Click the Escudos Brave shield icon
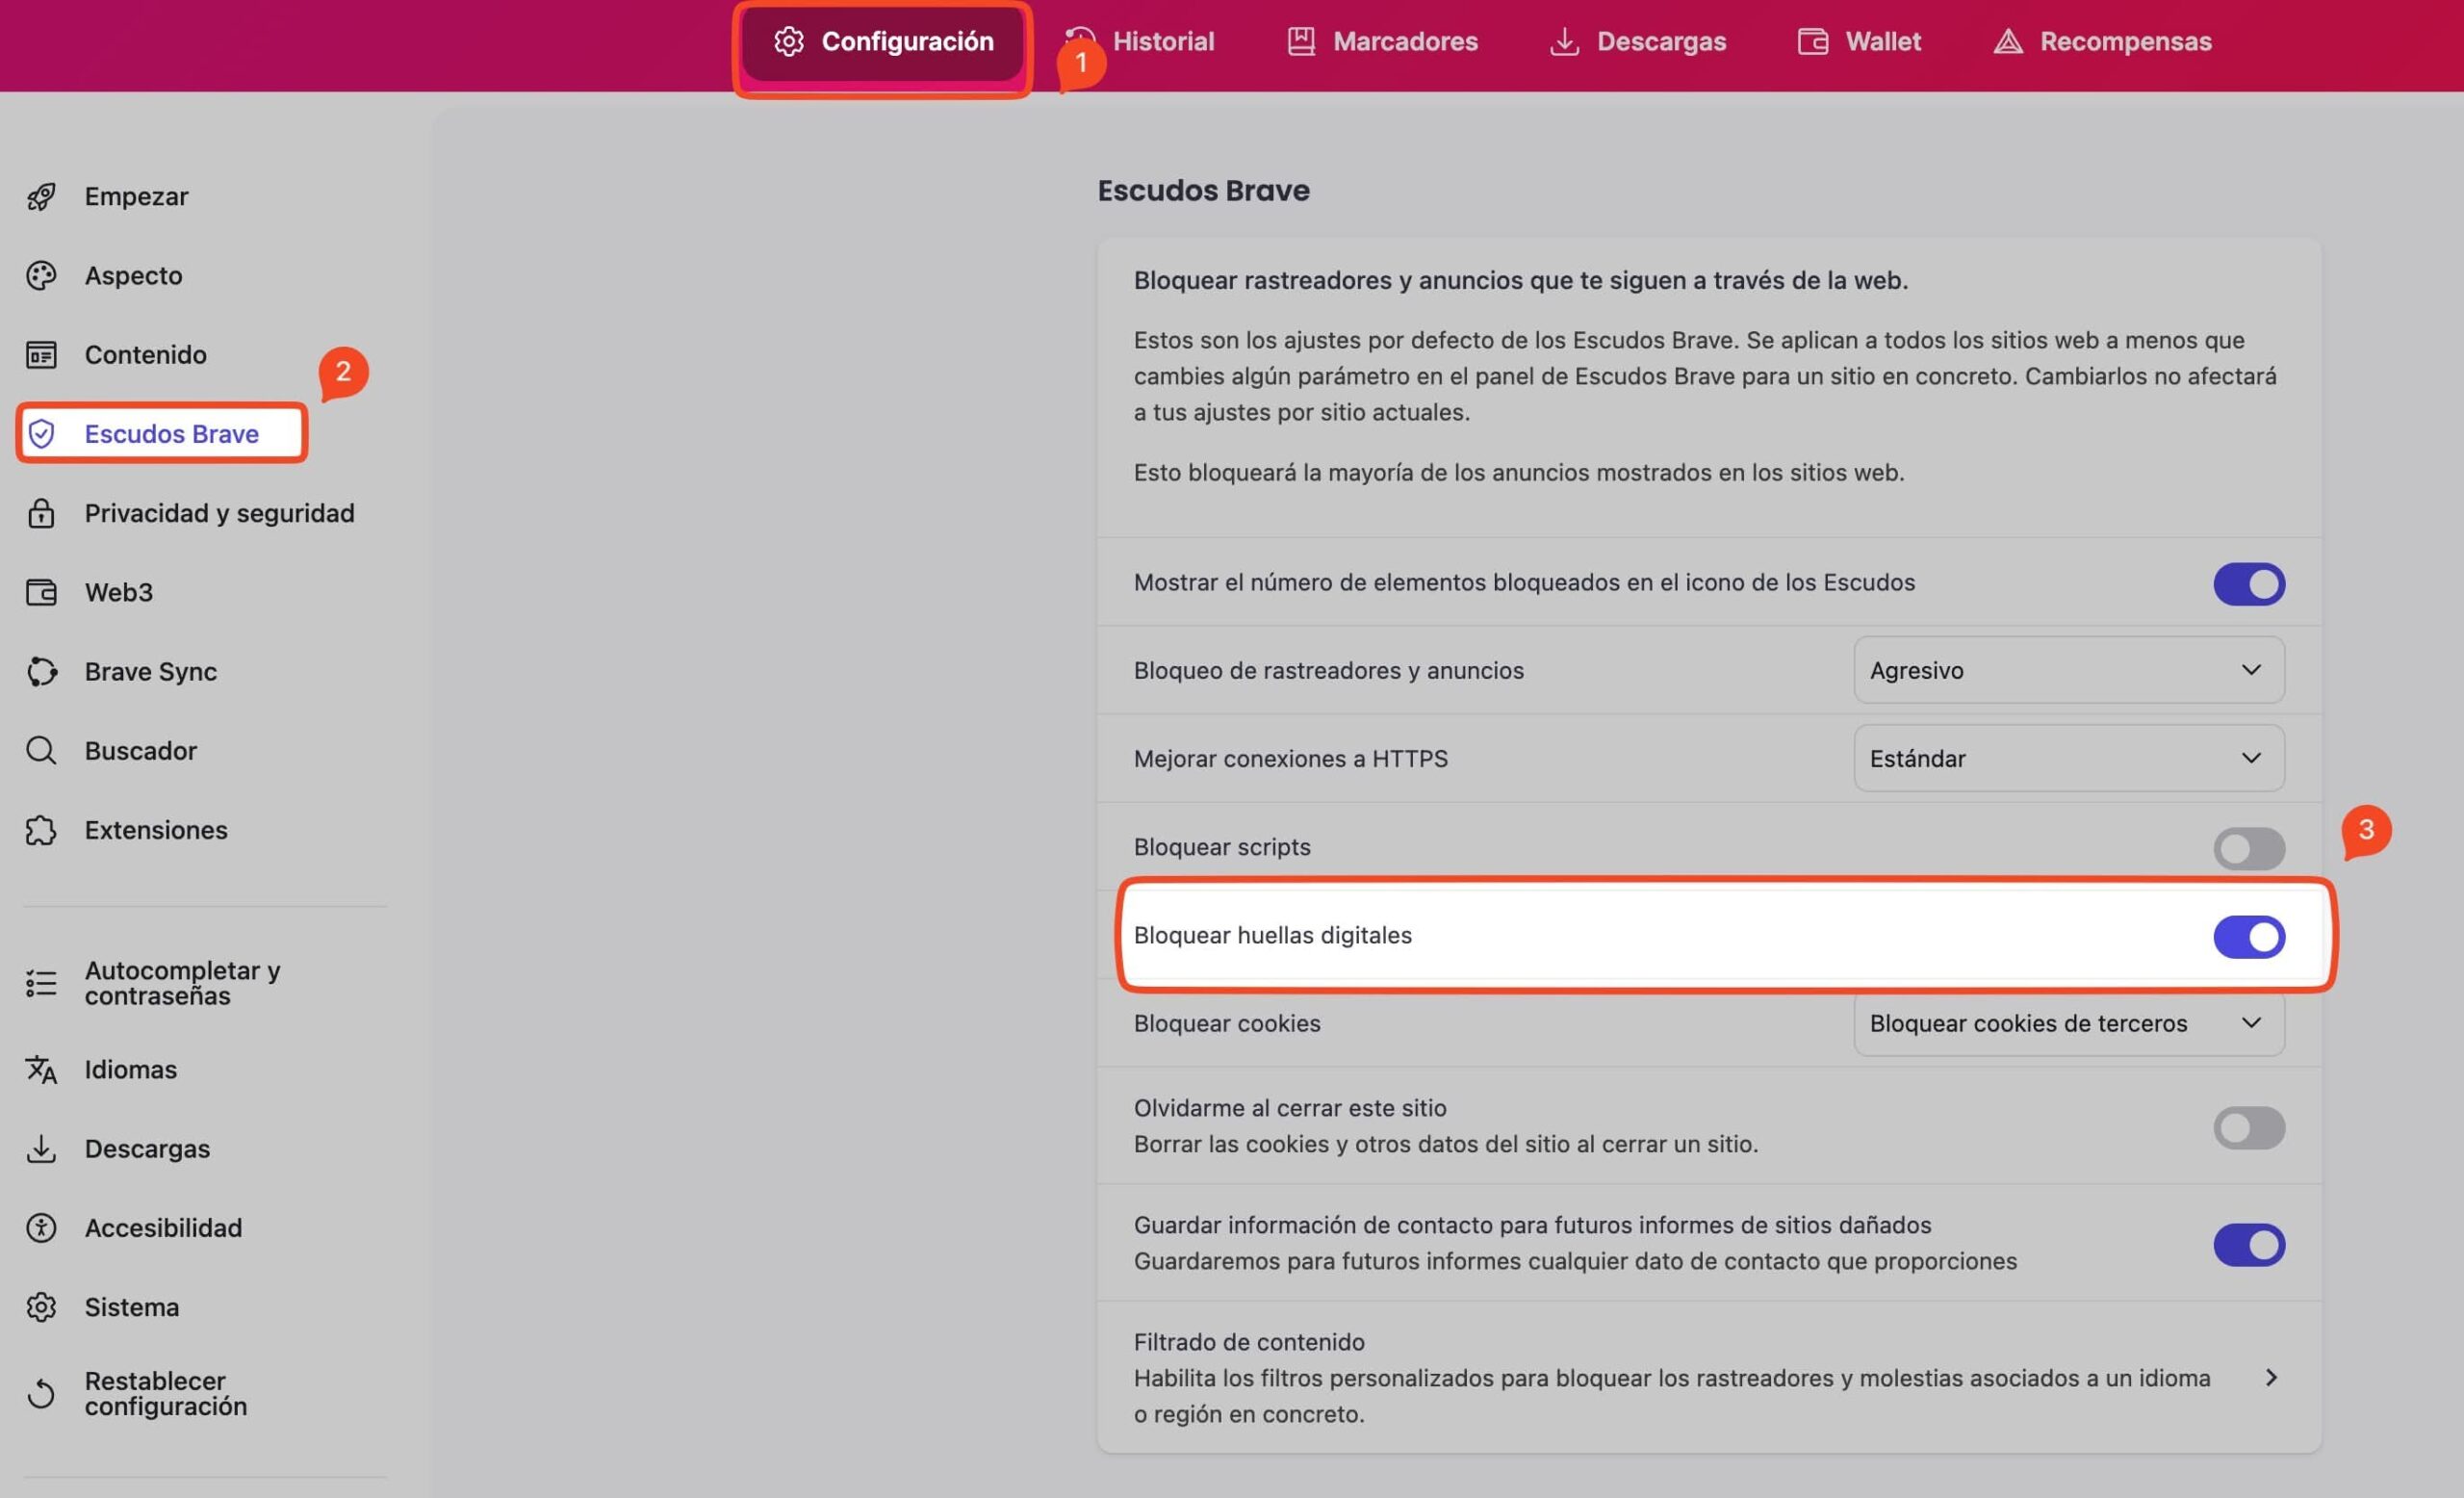This screenshot has width=2464, height=1498. (41, 433)
